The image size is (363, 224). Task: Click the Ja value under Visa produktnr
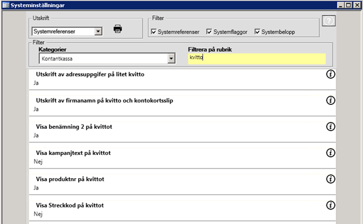tap(36, 188)
